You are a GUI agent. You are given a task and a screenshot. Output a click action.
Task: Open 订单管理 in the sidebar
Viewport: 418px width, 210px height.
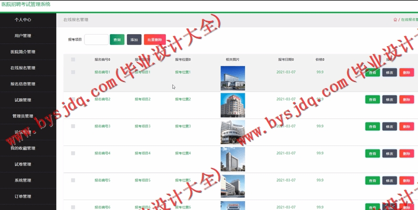point(23,196)
